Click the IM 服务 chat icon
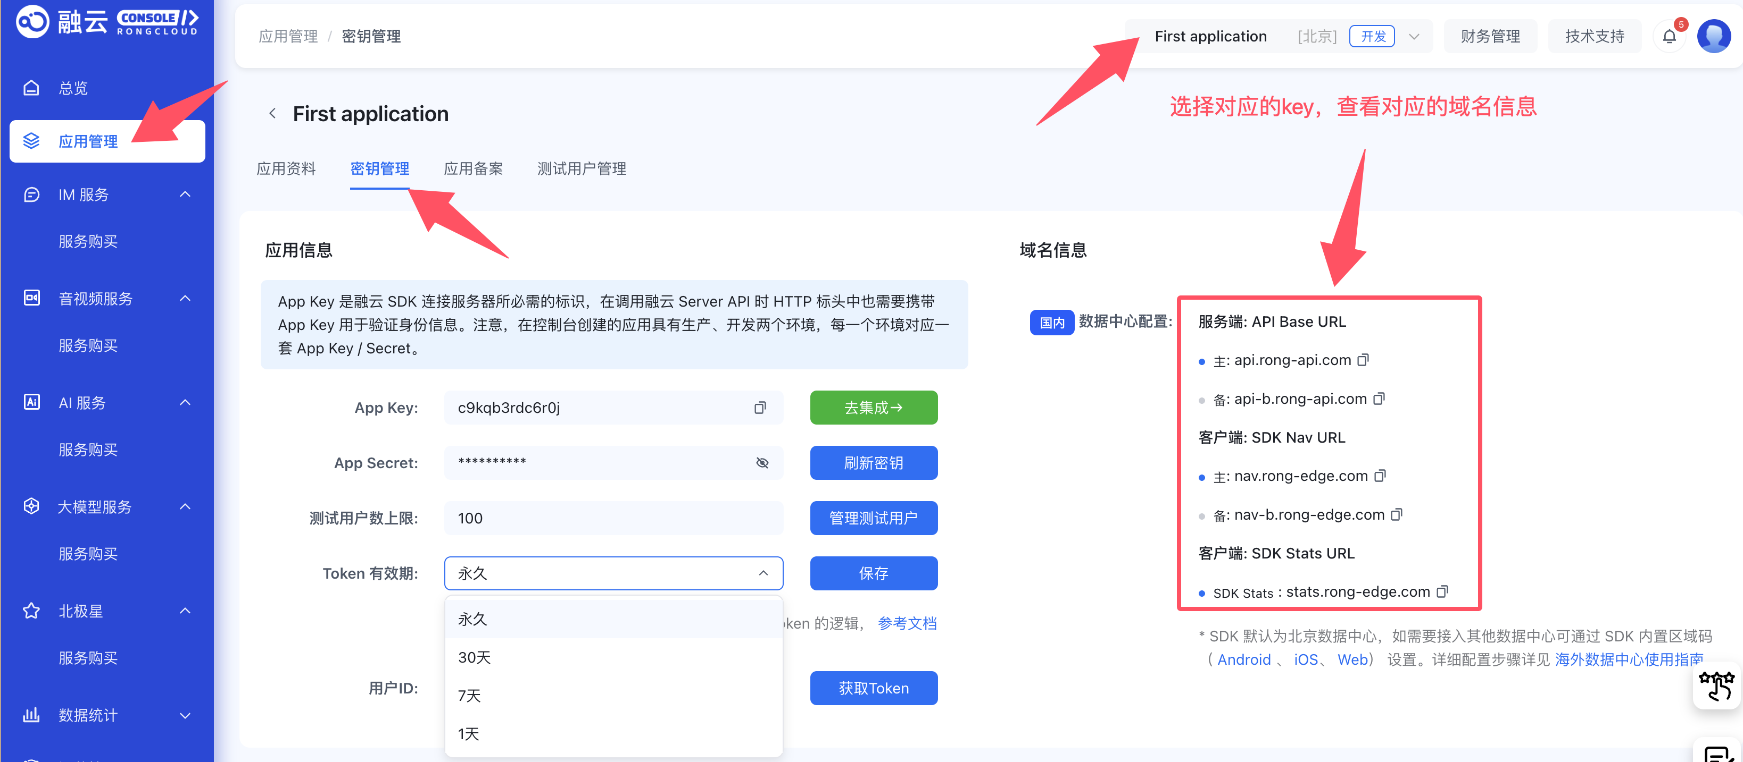 coord(31,194)
